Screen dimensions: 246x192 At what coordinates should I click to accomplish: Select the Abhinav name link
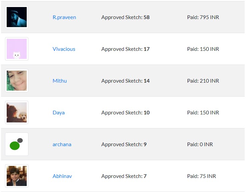(x=62, y=176)
